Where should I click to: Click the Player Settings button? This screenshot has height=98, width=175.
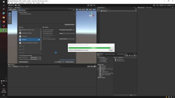(24, 62)
